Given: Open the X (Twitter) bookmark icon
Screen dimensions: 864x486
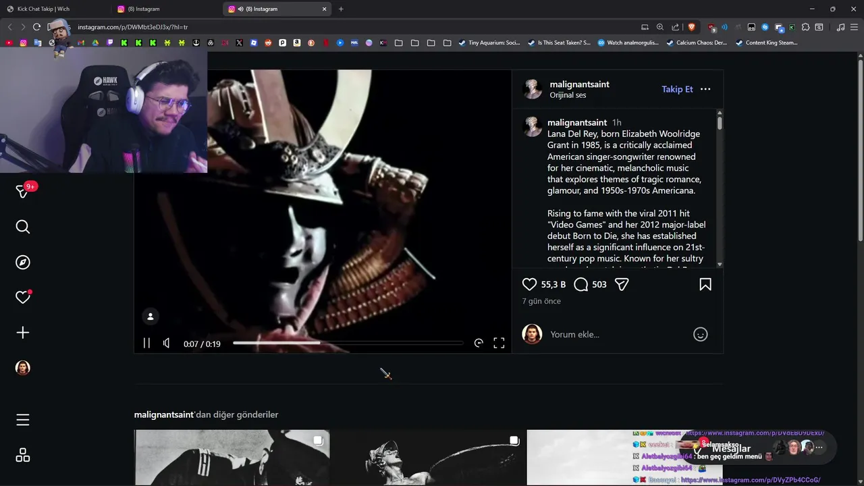Looking at the screenshot, I should click(x=239, y=43).
